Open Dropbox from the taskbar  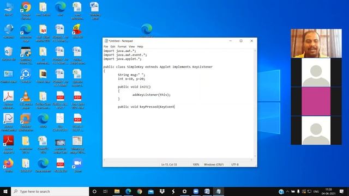tap(162, 191)
